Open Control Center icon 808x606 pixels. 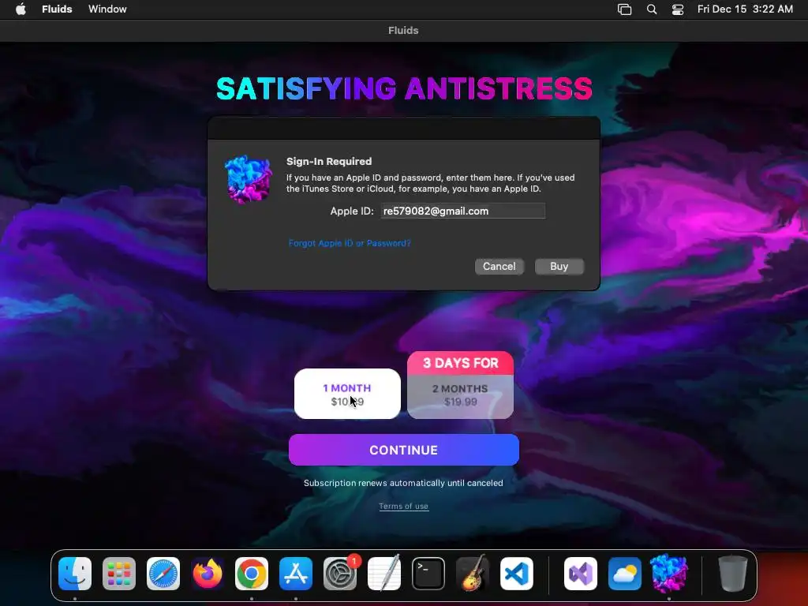point(678,9)
